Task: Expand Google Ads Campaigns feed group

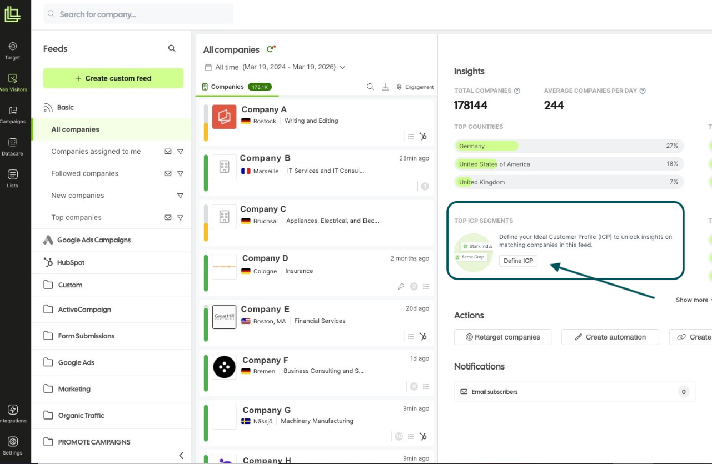Action: tap(111, 240)
